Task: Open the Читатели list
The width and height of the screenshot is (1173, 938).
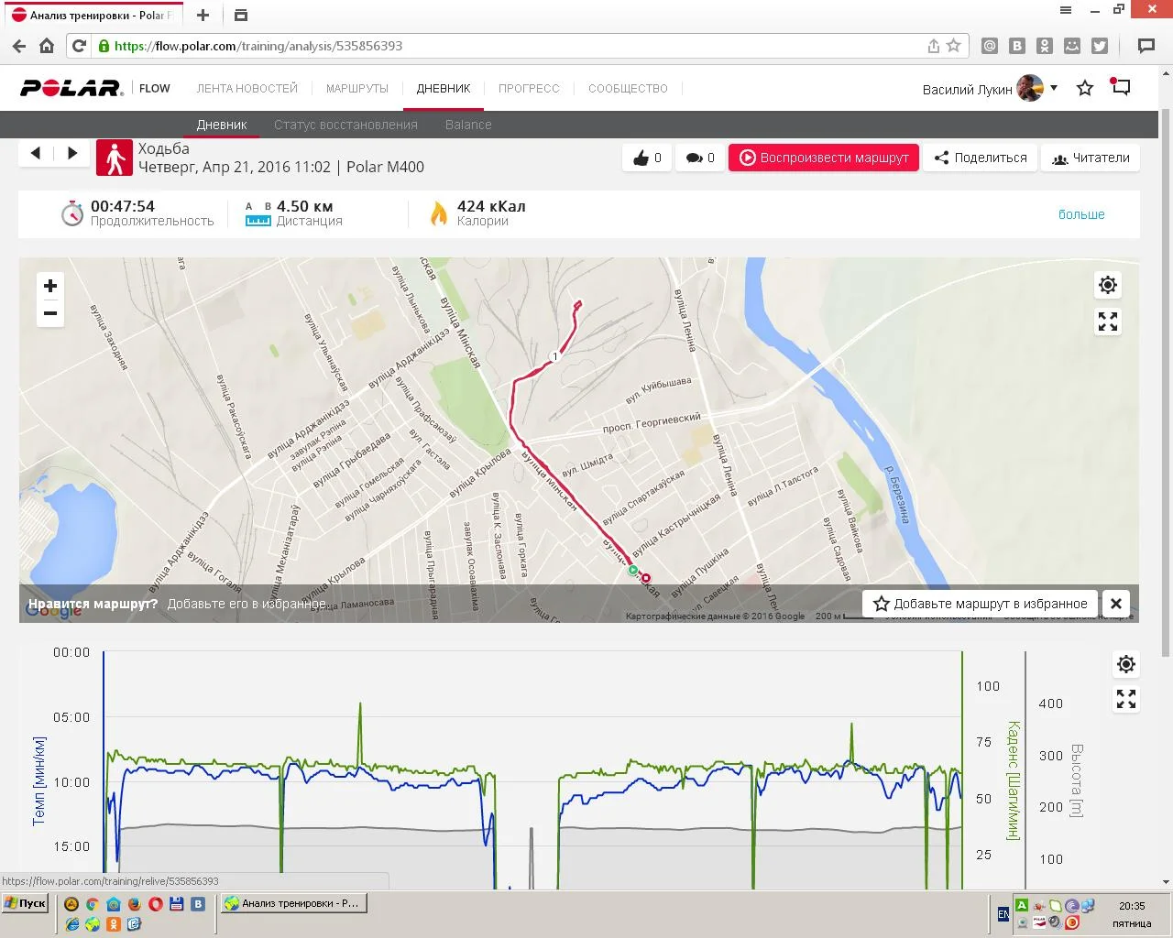Action: click(x=1091, y=158)
